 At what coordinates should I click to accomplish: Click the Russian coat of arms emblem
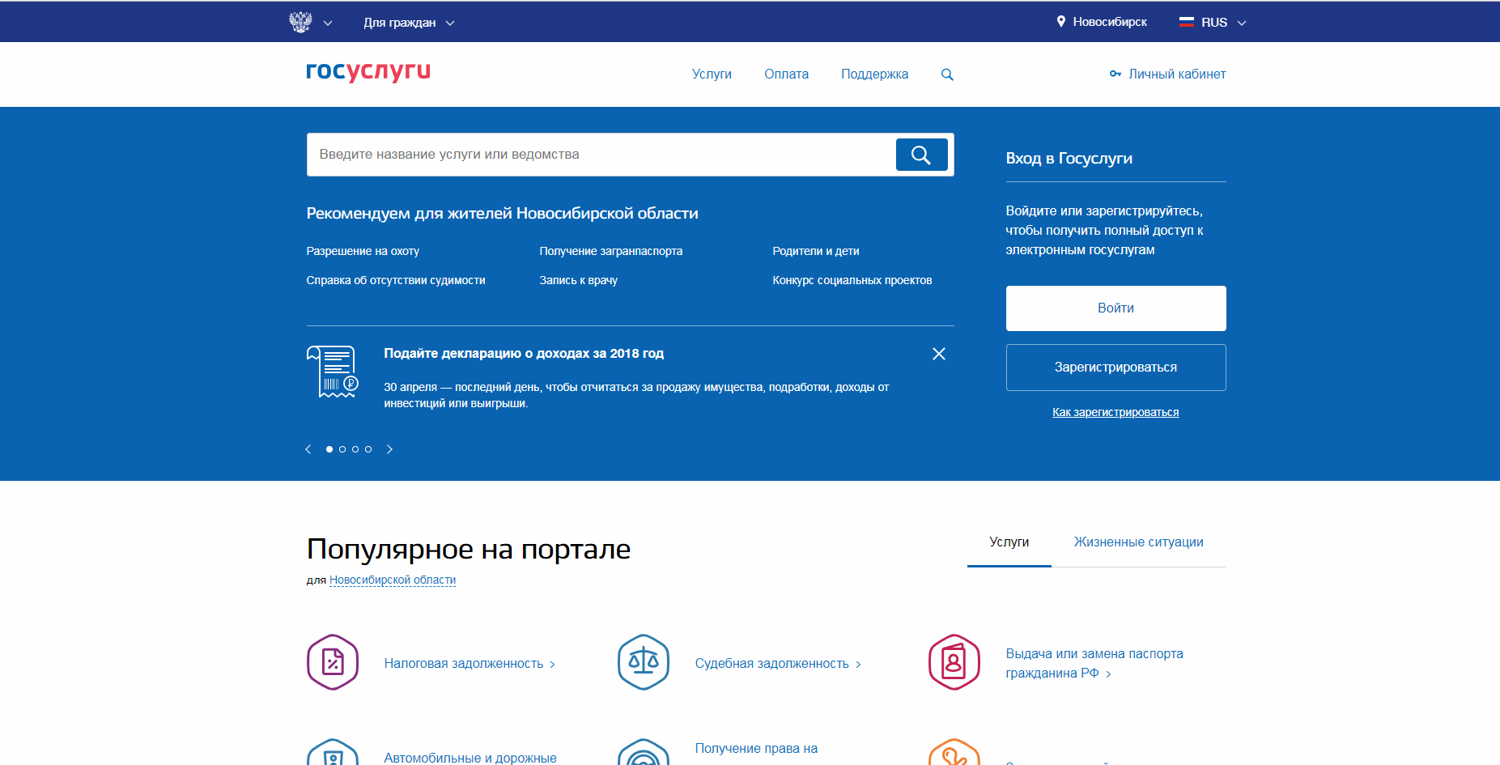coord(300,22)
